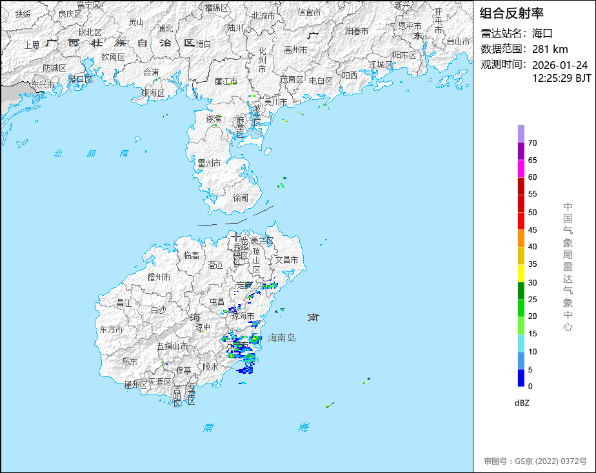596x473 pixels.
Task: Click the cyan 10 dBZ legend swatch
Action: coord(521,343)
